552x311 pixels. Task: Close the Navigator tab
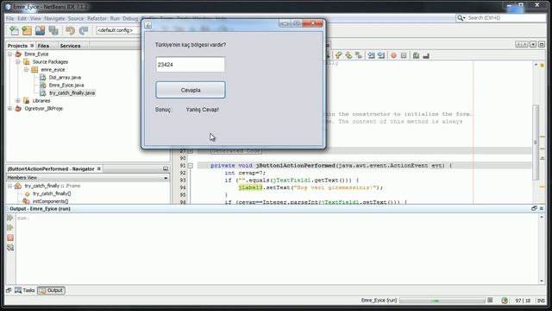point(99,169)
